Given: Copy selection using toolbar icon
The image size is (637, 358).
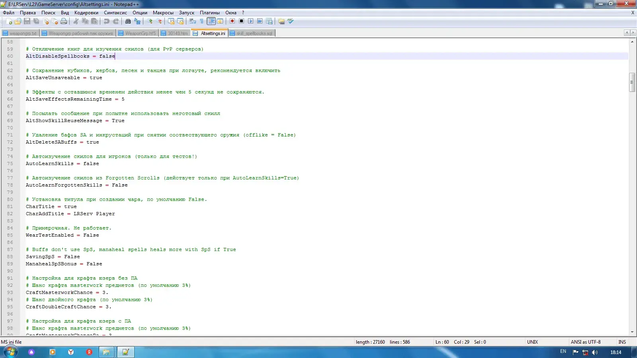Looking at the screenshot, I should pyautogui.click(x=85, y=21).
